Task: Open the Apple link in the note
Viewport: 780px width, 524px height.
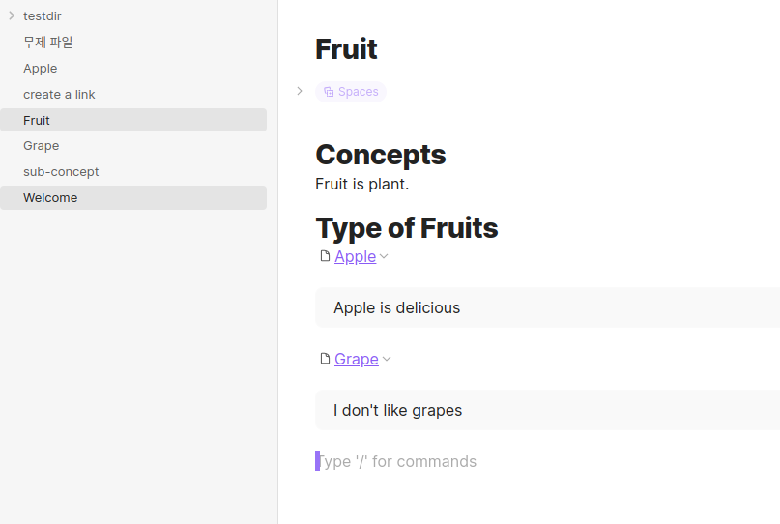Action: pos(355,256)
